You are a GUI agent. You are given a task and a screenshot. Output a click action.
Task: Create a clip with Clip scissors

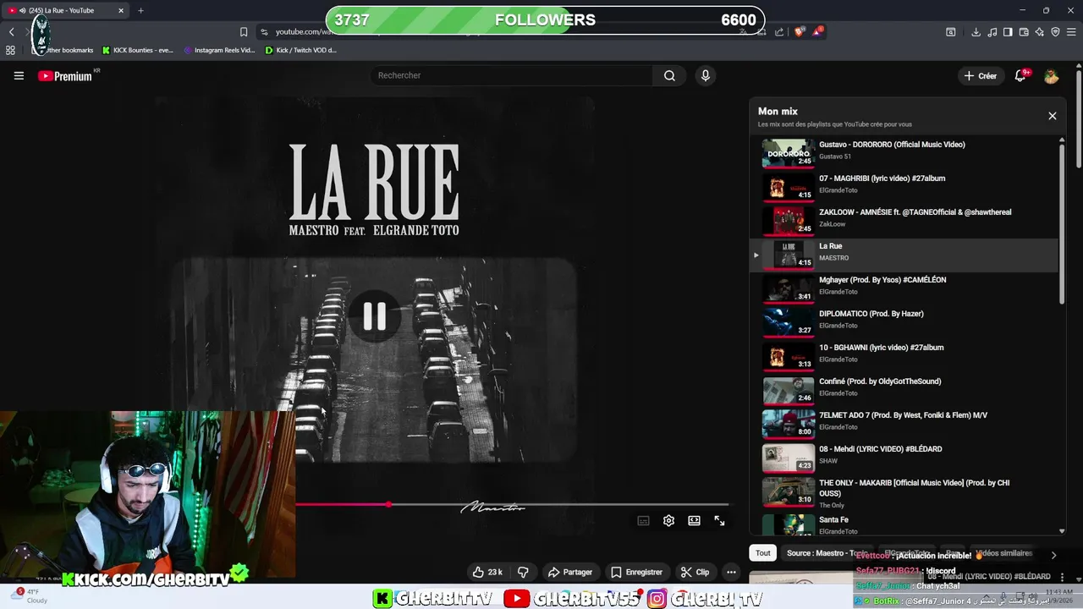pos(695,572)
